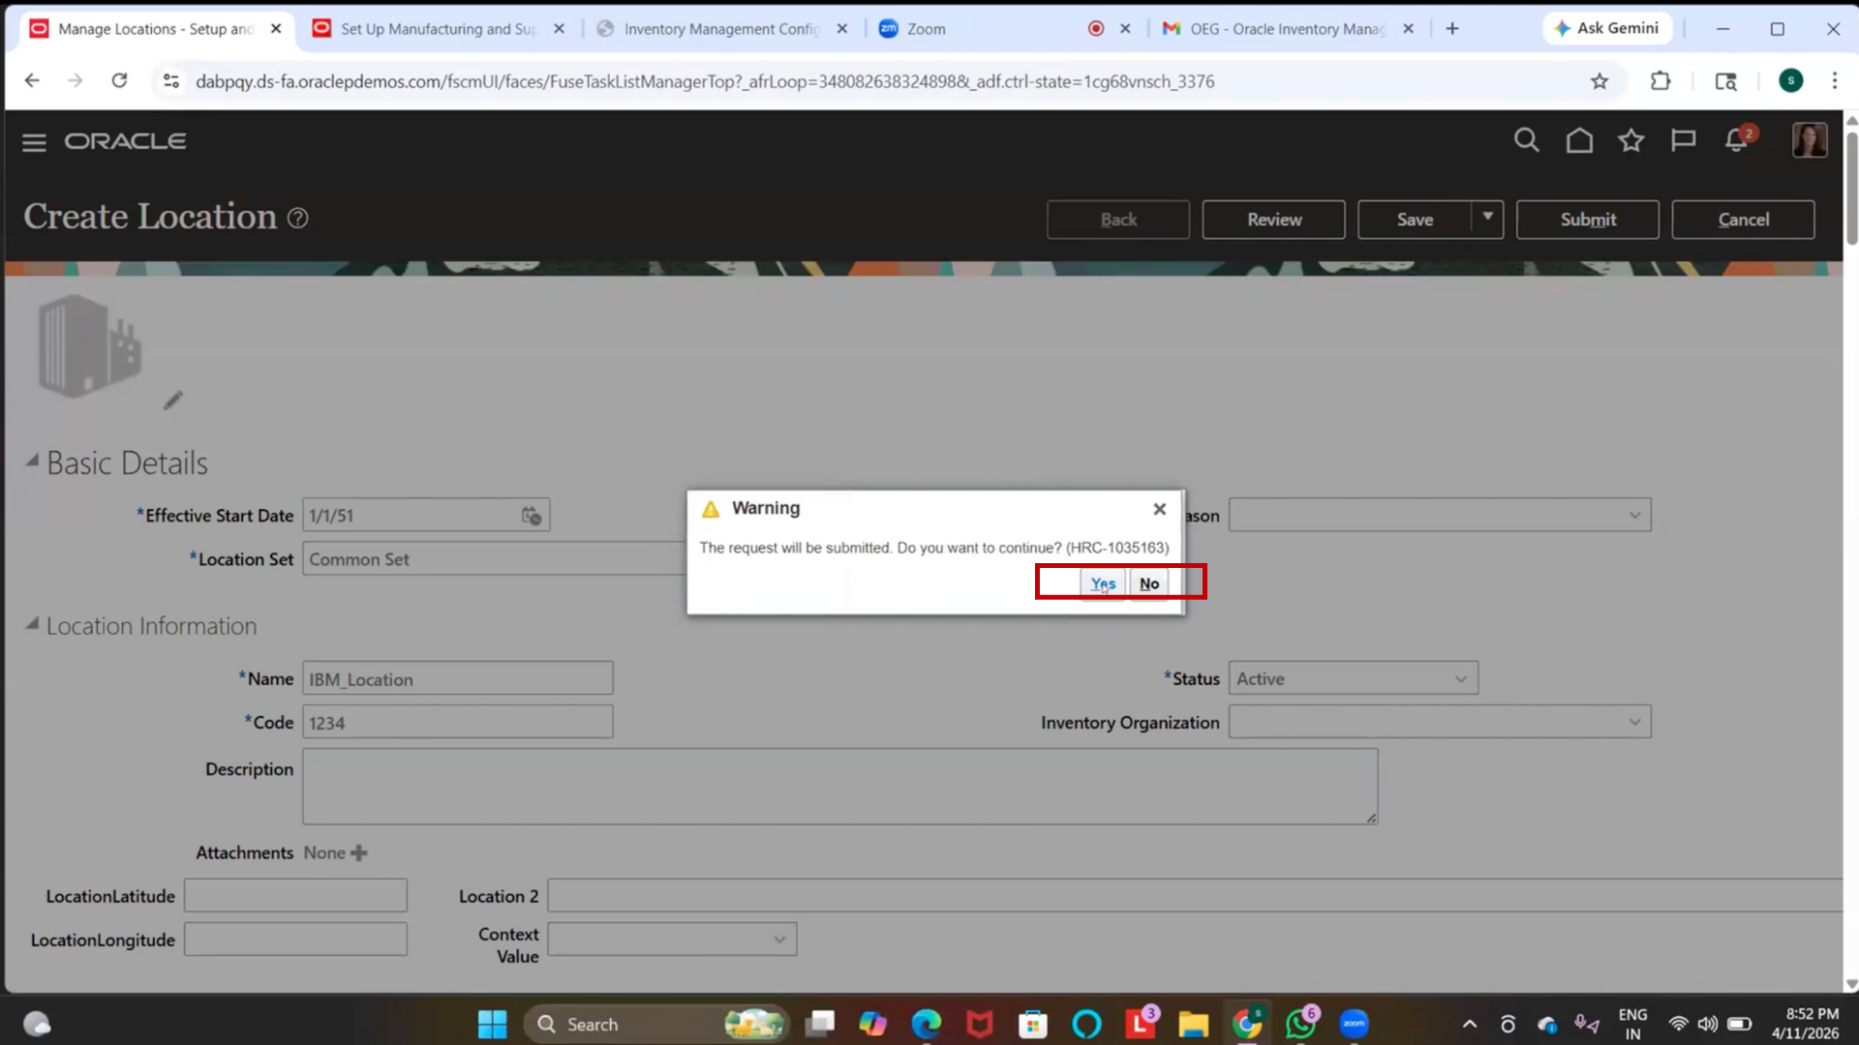Screen dimensions: 1859x1045
Task: Open the watchlist flag icon
Action: 1683,140
